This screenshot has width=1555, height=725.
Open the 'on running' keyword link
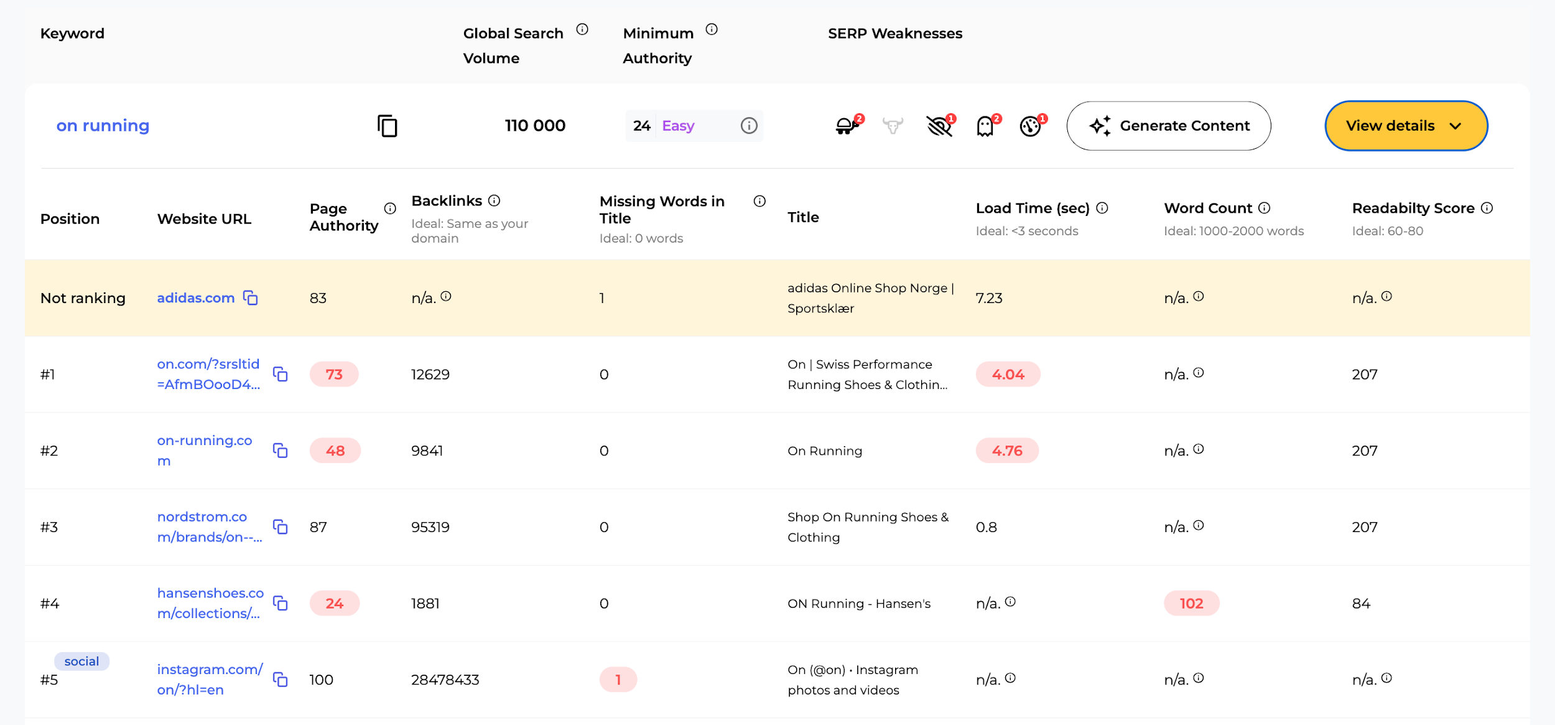[103, 126]
